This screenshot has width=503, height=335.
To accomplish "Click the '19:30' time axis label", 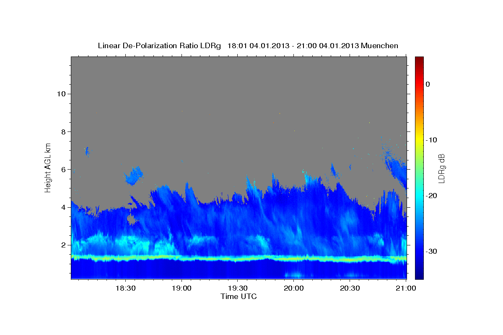I will [238, 288].
